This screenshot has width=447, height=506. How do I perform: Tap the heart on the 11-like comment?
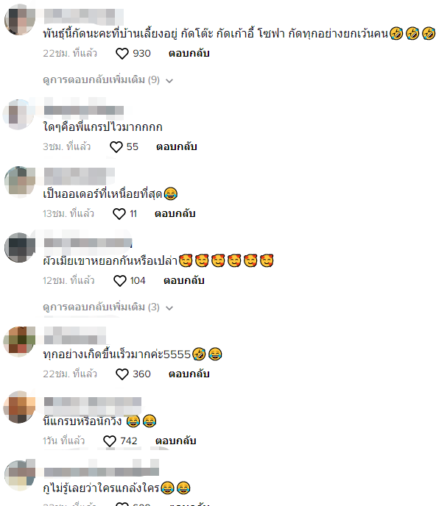119,214
